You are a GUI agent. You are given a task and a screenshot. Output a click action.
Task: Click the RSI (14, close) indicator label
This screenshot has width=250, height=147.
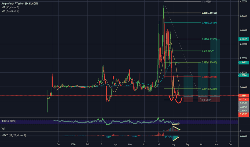pos(9,121)
